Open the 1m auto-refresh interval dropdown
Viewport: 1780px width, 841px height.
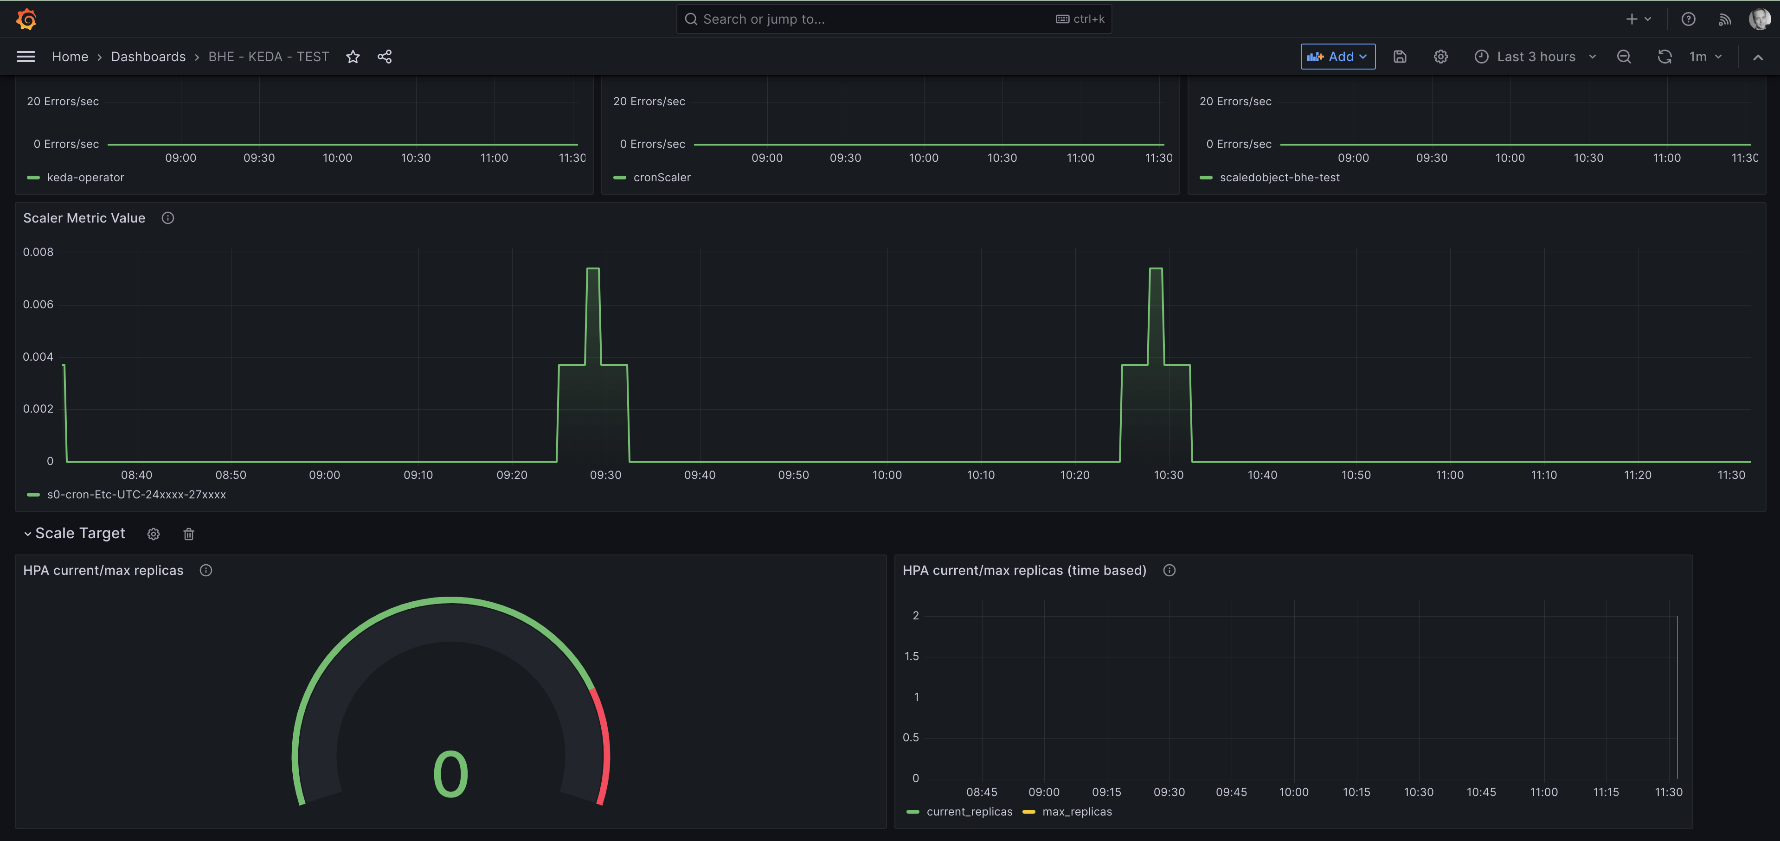click(1705, 57)
